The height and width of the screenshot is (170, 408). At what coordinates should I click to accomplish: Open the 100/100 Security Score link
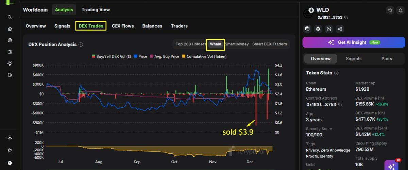pos(314,135)
